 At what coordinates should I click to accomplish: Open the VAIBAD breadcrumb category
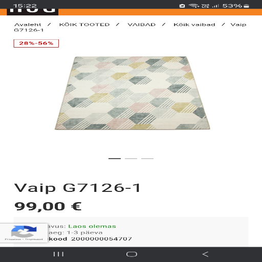[x=142, y=25]
